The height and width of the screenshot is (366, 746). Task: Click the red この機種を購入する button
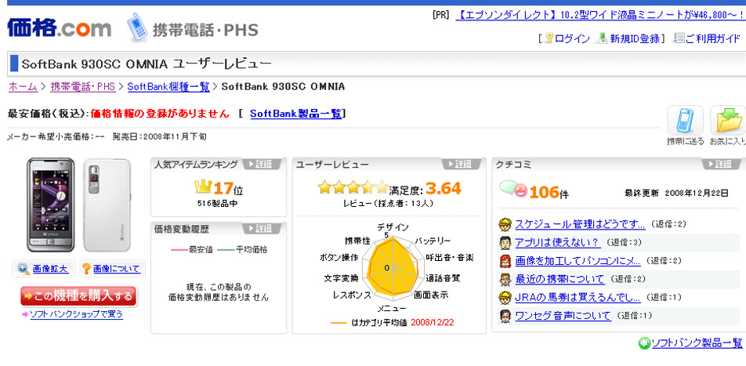coord(78,296)
